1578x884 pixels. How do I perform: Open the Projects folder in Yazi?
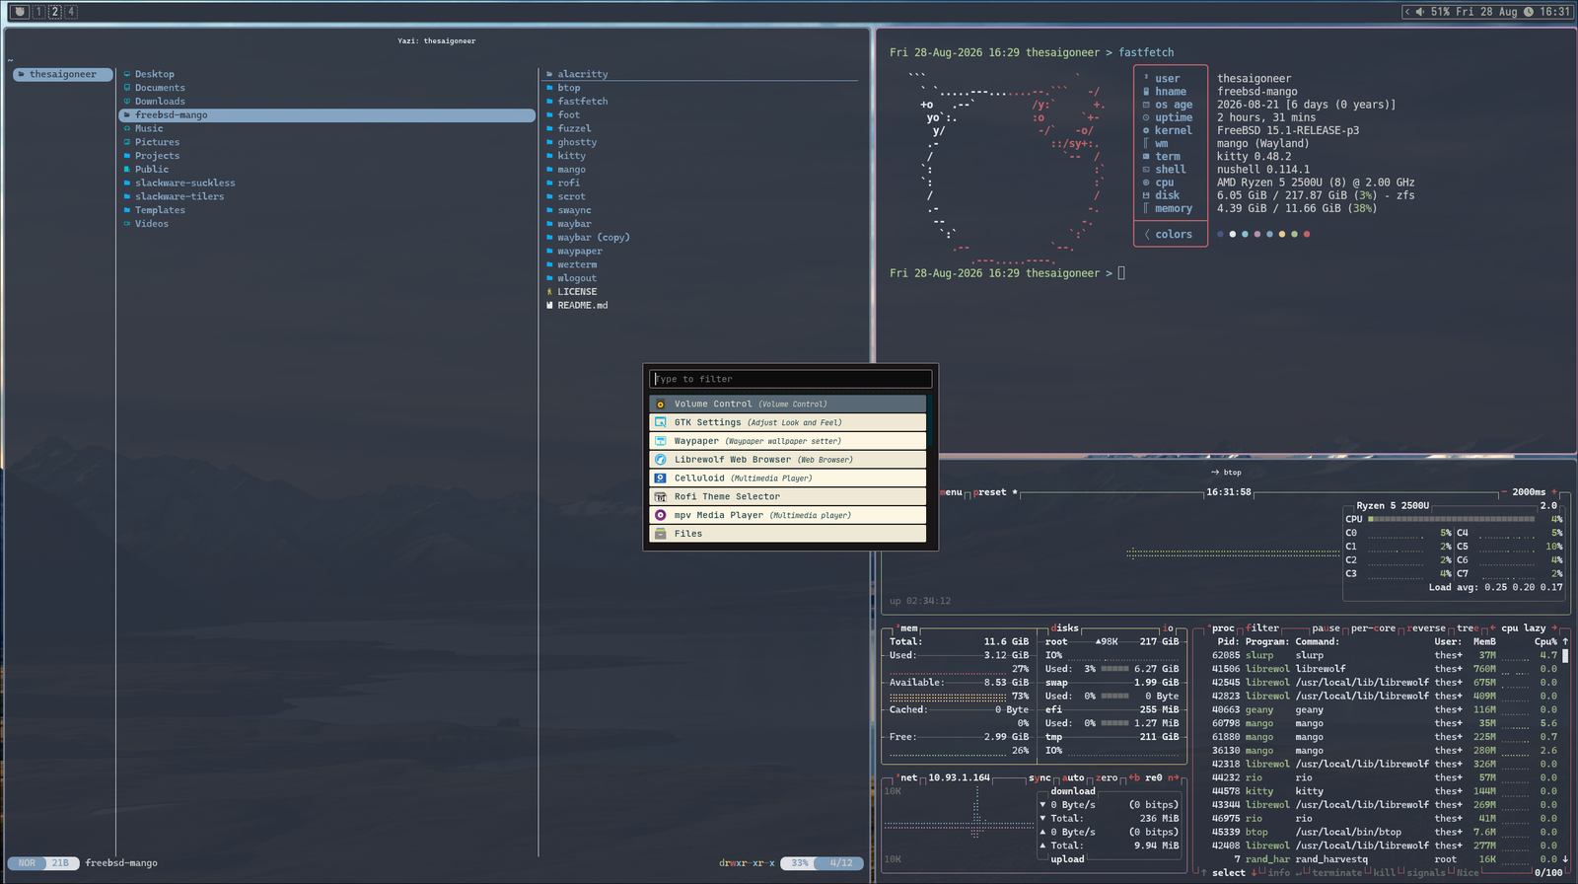click(157, 156)
